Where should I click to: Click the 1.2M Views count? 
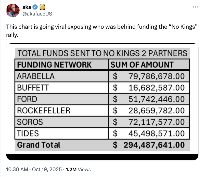[78, 169]
